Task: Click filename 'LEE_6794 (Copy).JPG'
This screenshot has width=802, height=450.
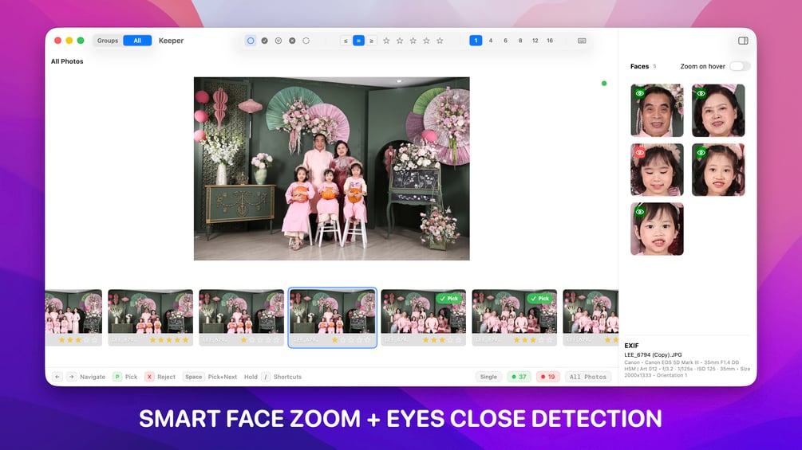Action: (x=653, y=354)
